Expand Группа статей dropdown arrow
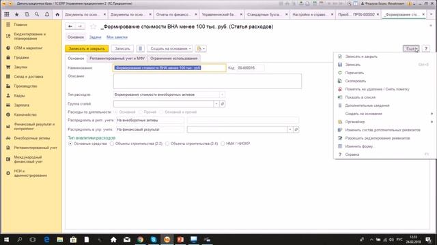Screen dimensions: 437x245 pos(216,104)
